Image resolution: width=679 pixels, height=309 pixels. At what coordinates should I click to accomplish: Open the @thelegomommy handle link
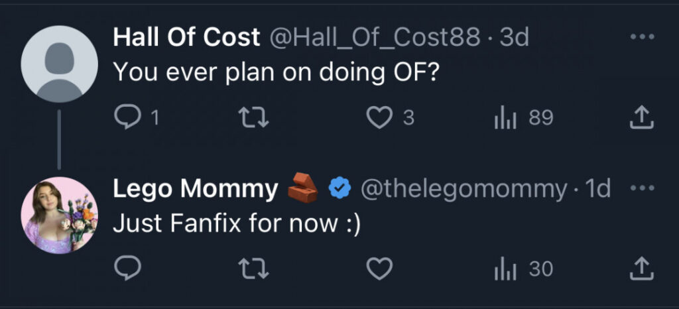(x=463, y=190)
